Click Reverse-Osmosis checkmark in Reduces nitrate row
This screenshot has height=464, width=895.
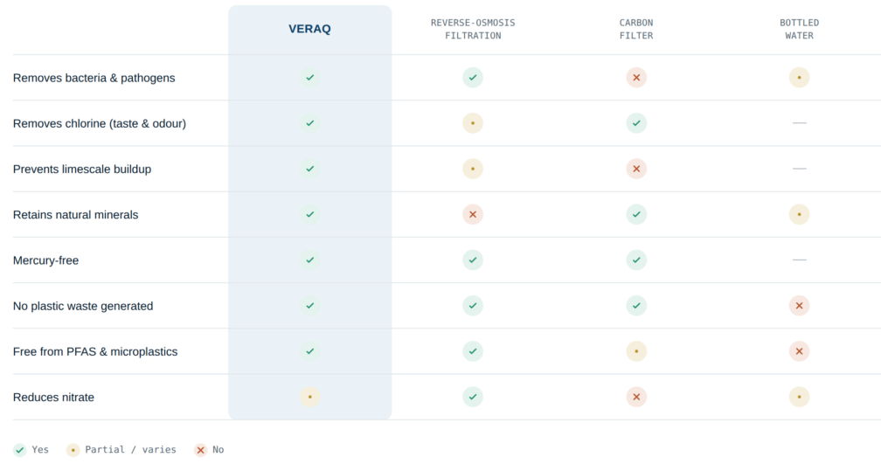click(x=473, y=398)
